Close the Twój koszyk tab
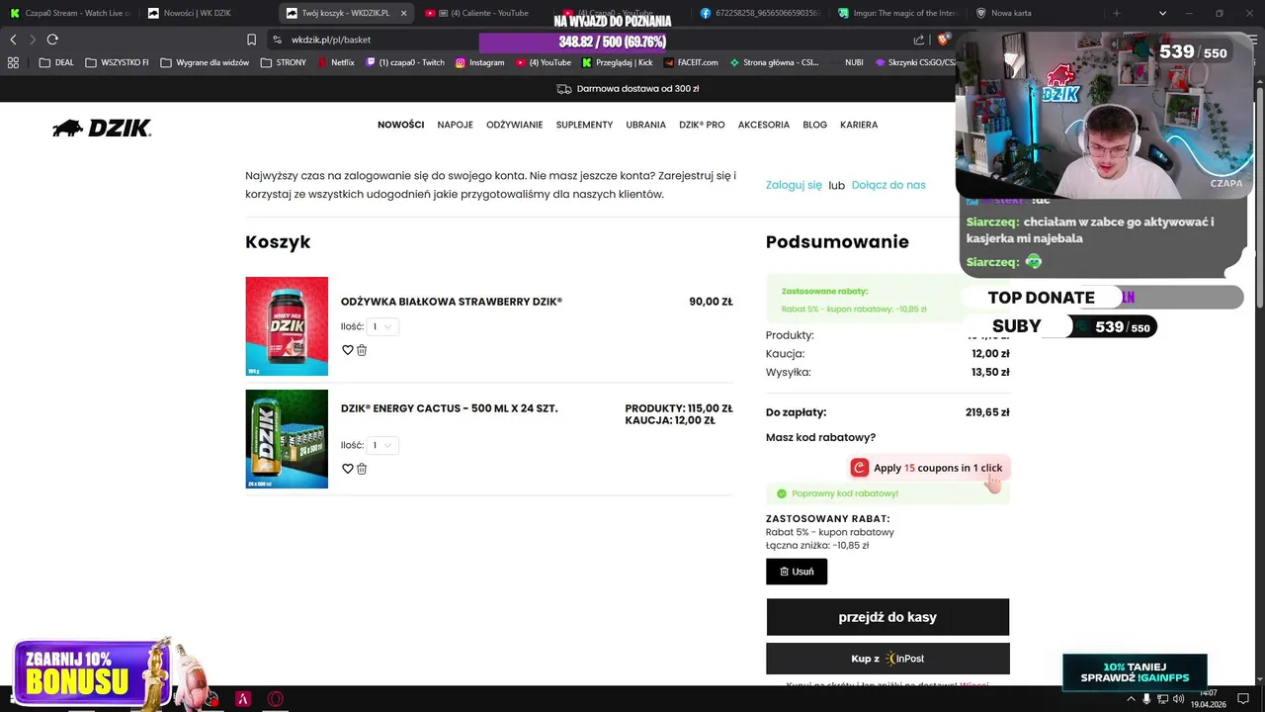The width and height of the screenshot is (1265, 712). coord(403,13)
